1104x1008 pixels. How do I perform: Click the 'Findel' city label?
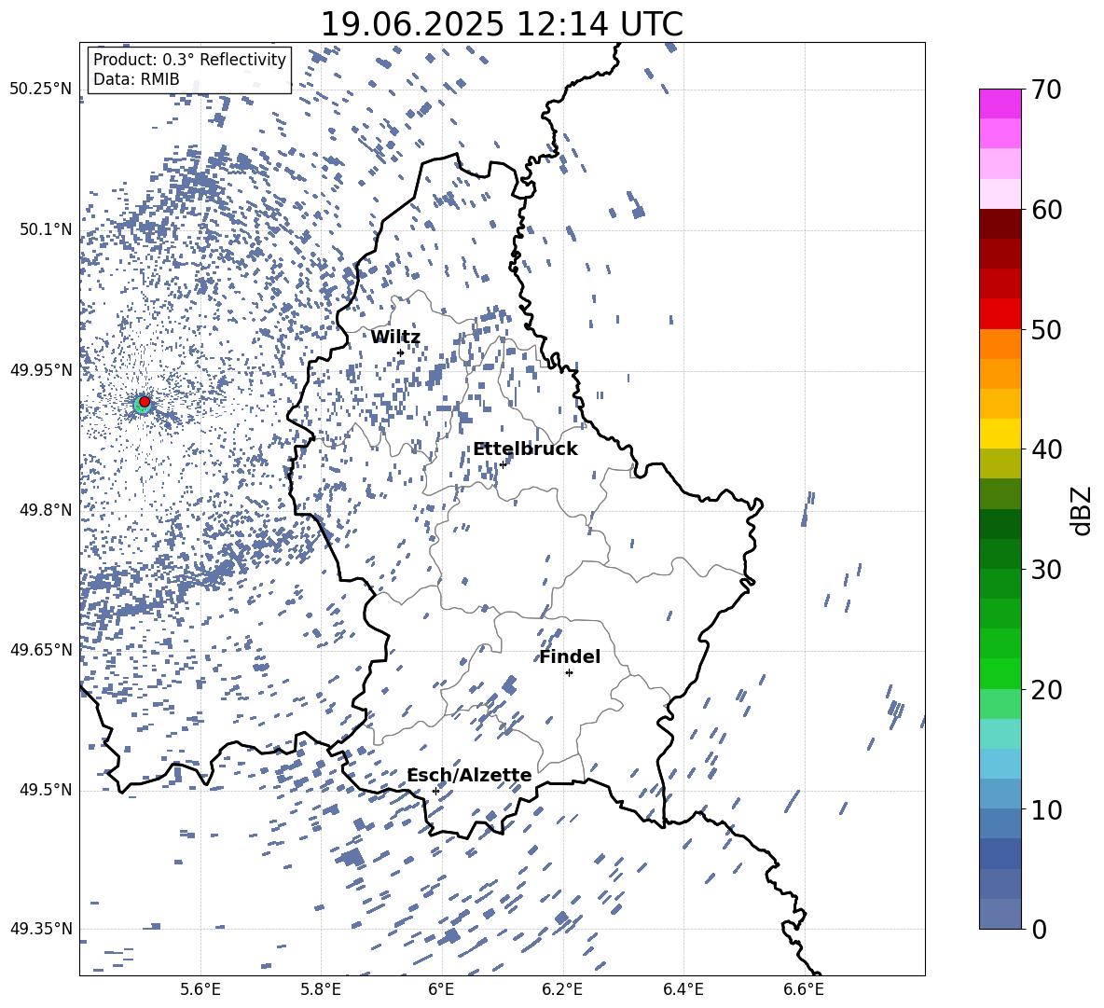tap(570, 656)
